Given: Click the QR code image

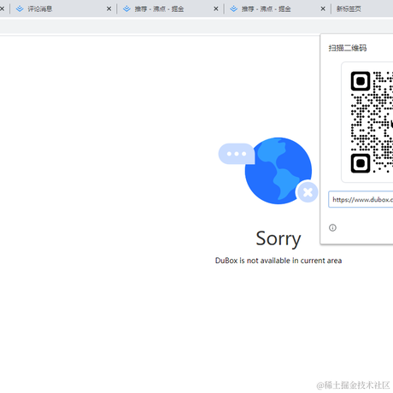Looking at the screenshot, I should (372, 122).
